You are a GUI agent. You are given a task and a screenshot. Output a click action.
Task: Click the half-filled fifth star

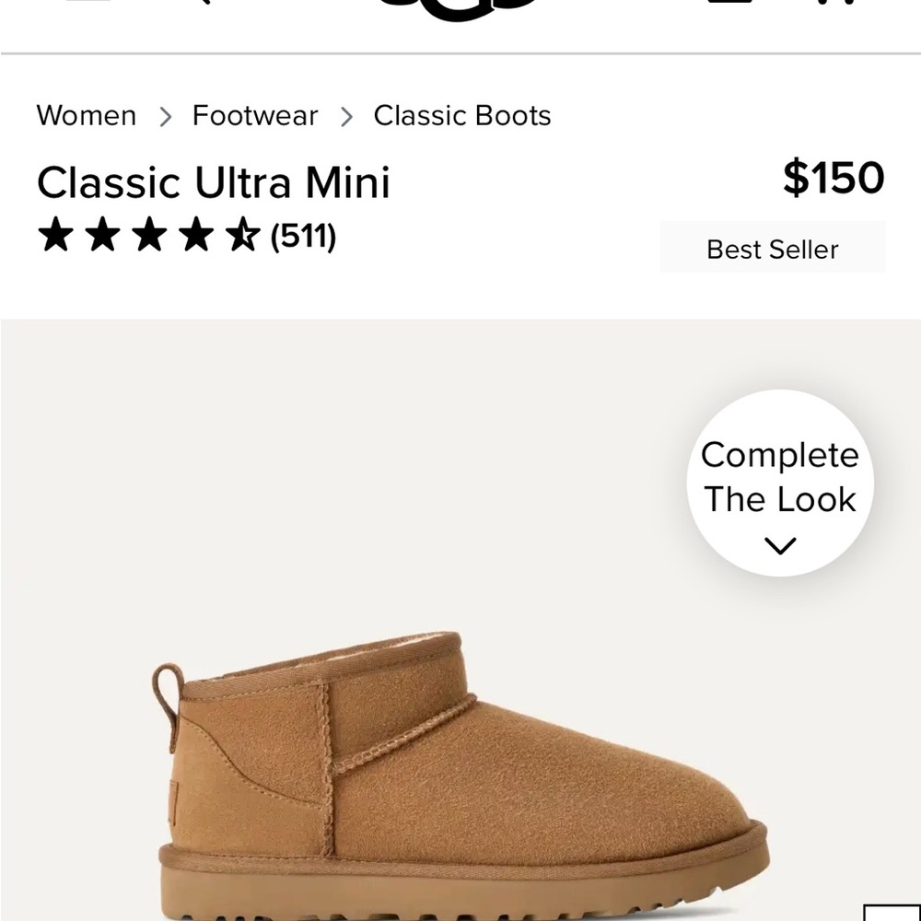pos(244,237)
